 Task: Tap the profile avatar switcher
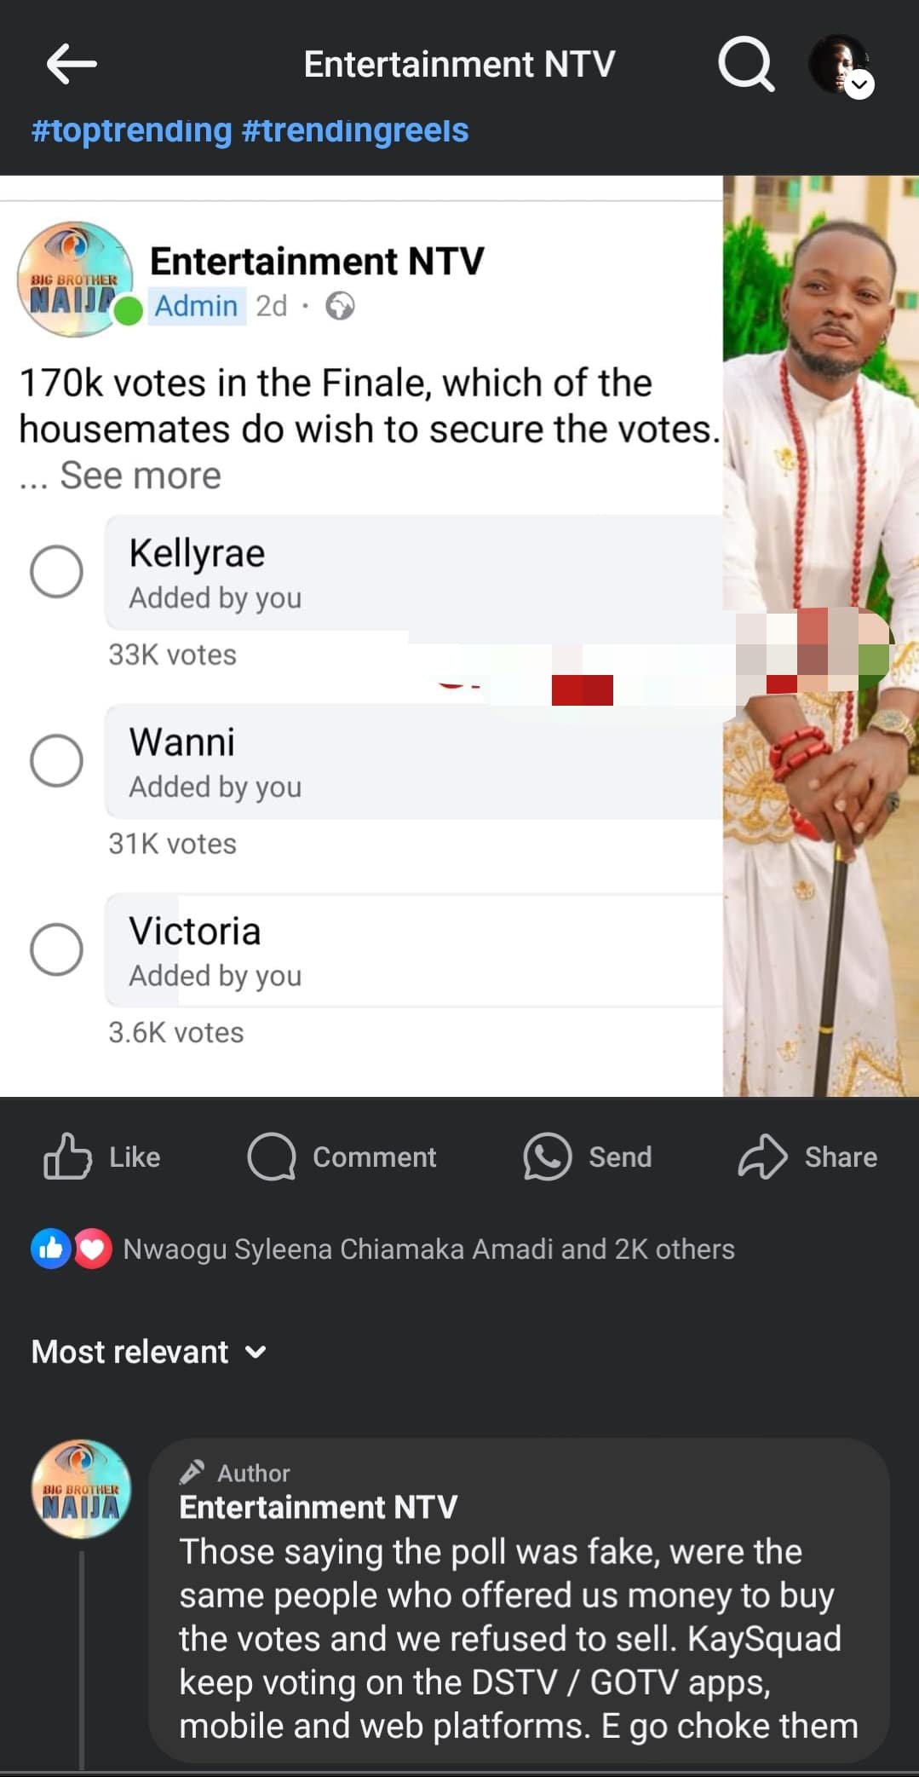[841, 65]
